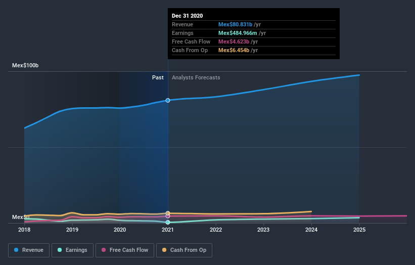The height and width of the screenshot is (265, 415).
Task: Click the Mex$80.831b revenue value
Action: (x=235, y=24)
